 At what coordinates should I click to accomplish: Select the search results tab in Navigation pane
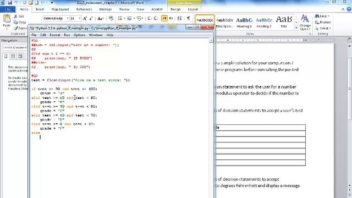coord(20,56)
